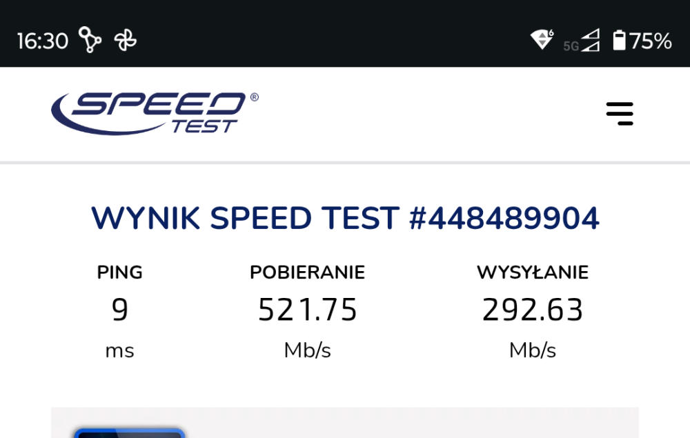Image resolution: width=690 pixels, height=438 pixels.
Task: Tap the PING label
Action: [x=119, y=272]
